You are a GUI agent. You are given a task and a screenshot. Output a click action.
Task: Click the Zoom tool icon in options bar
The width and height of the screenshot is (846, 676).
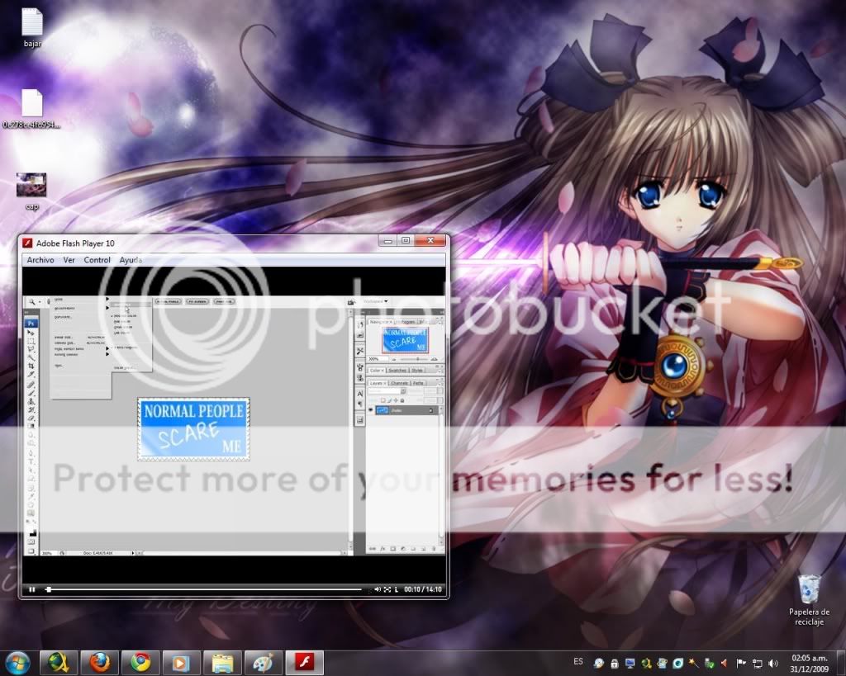click(32, 302)
